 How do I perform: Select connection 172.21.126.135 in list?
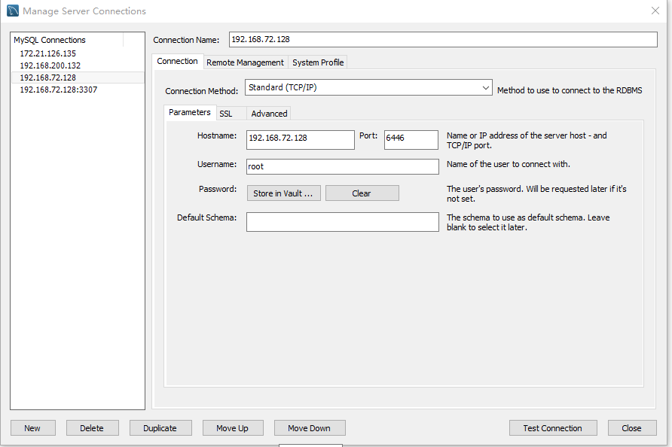[47, 53]
